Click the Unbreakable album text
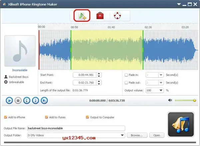This screenshot has width=200, height=146. coord(16,82)
